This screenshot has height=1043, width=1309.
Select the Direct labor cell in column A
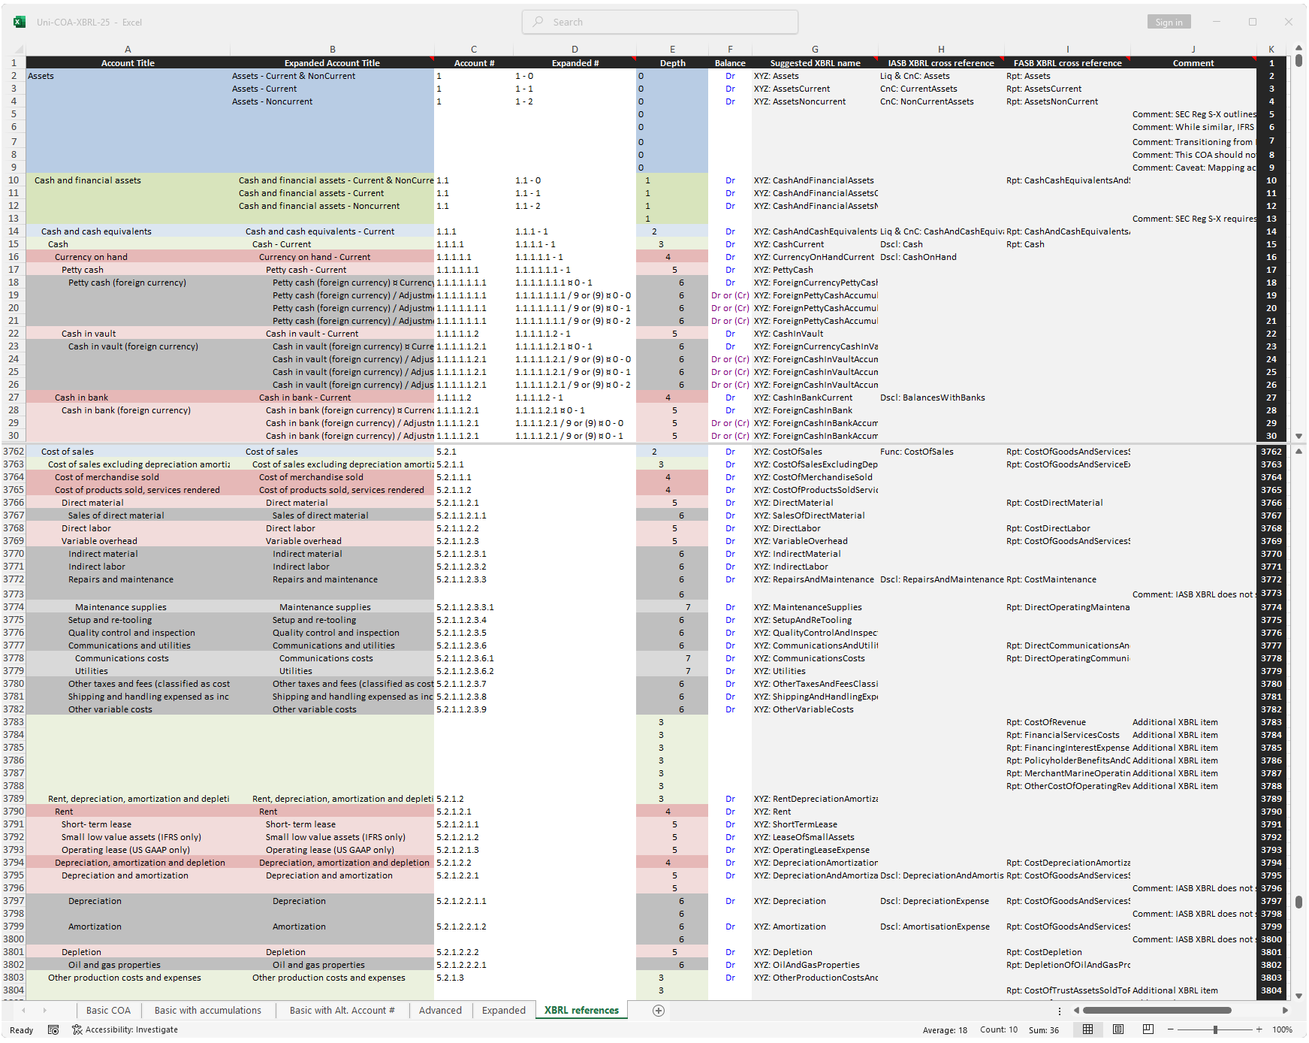pos(128,528)
